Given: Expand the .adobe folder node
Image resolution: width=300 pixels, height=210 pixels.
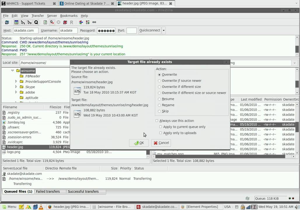Looking at the screenshot, I should 16,92.
